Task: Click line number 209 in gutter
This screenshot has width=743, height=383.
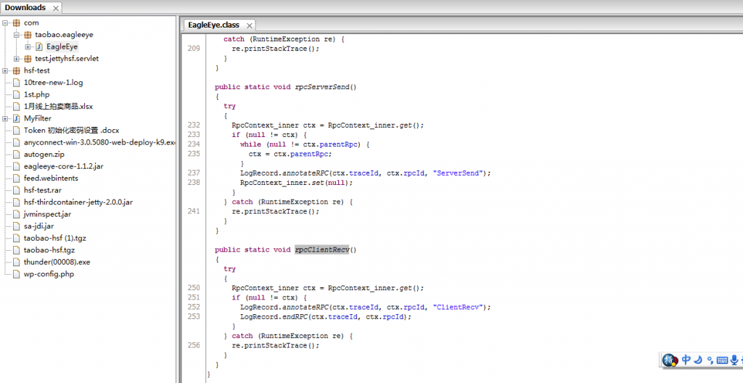Action: coord(194,49)
